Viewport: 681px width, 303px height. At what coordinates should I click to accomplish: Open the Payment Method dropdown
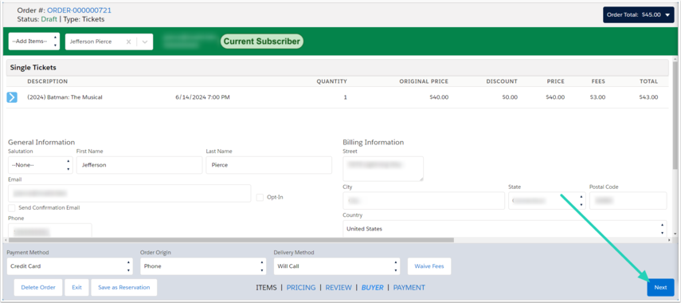[x=70, y=266]
